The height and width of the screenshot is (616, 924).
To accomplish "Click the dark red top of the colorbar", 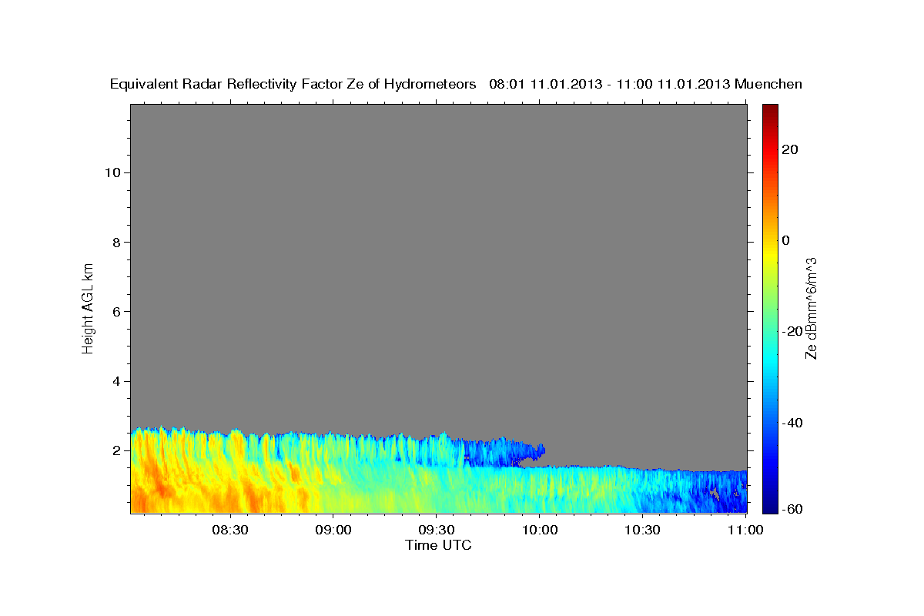I will [770, 110].
